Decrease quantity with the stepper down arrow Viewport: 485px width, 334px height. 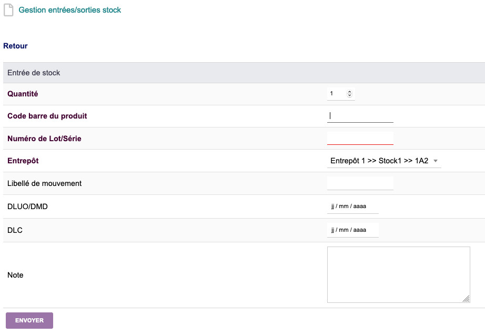[x=350, y=96]
